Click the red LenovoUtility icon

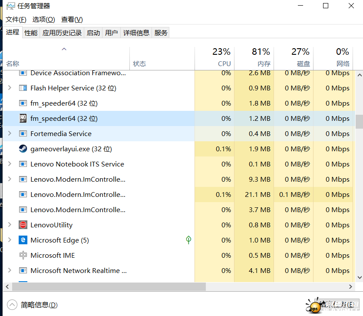[23, 225]
